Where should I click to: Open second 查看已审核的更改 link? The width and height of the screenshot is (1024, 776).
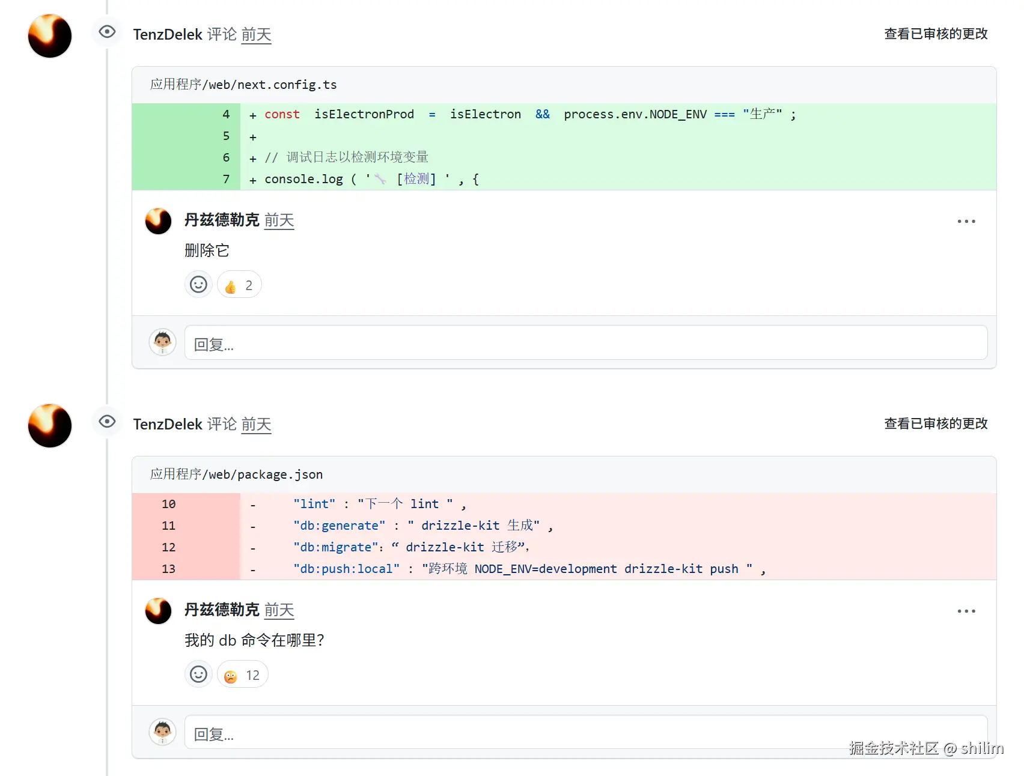coord(936,424)
